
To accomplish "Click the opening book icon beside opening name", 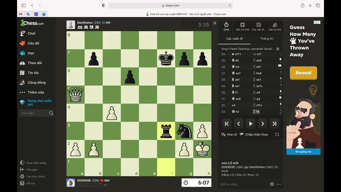I will pyautogui.click(x=278, y=49).
